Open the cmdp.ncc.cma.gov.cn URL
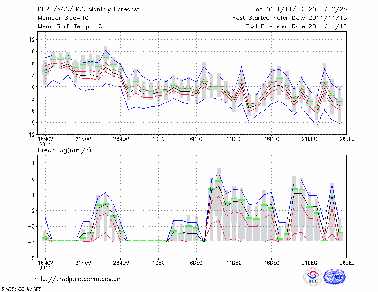 pyautogui.click(x=77, y=279)
